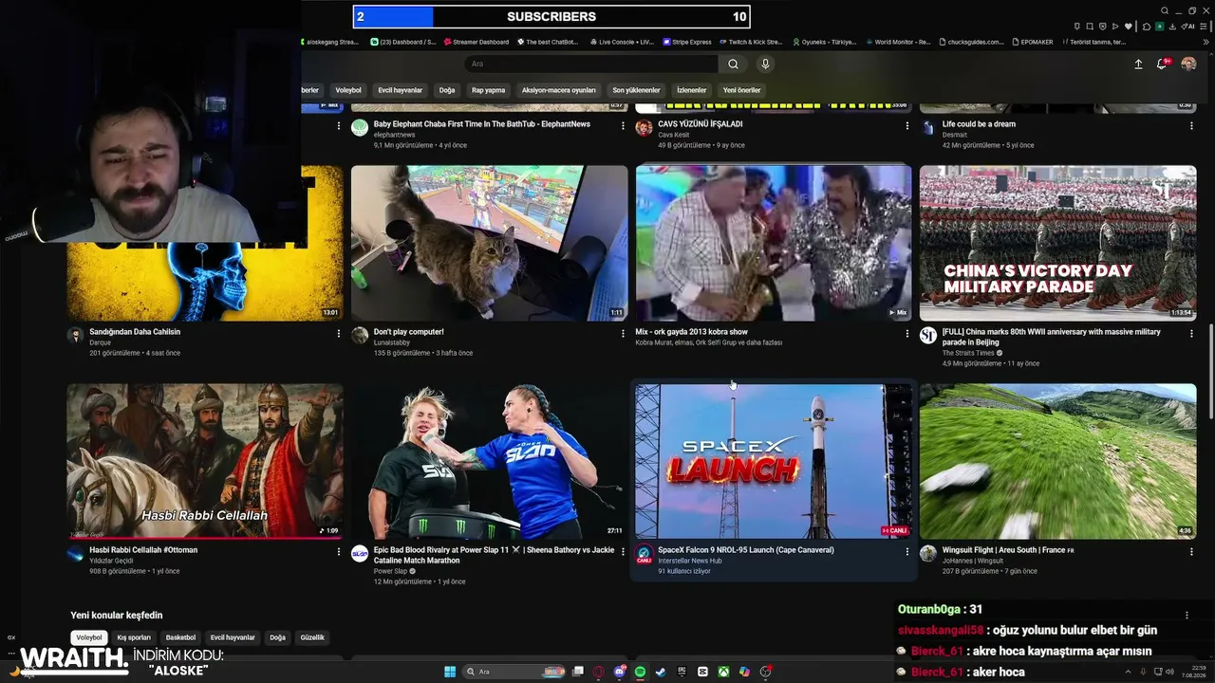Viewport: 1215px width, 683px height.
Task: Open options menu for Life could be a dream
Action: (1191, 125)
